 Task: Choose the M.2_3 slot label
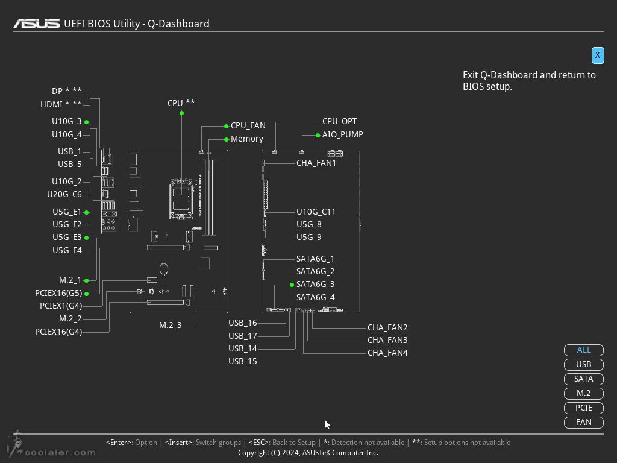pos(171,325)
